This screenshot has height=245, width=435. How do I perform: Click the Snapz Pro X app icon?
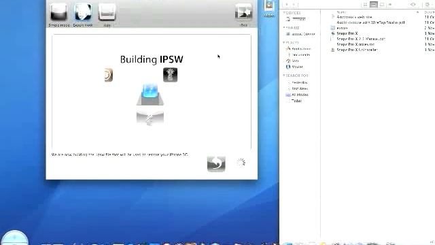point(332,33)
